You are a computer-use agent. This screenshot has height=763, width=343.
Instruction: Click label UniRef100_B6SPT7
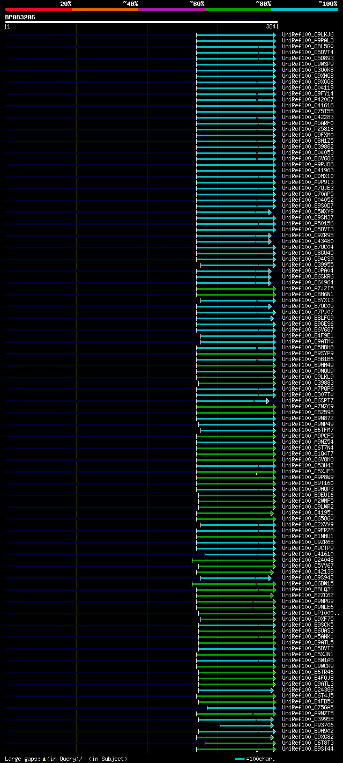308,400
